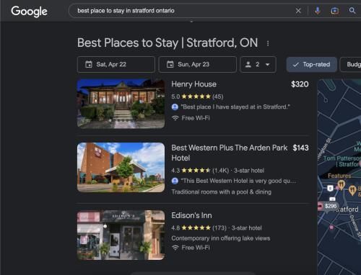Click the Henry House photo thumbnail
The width and height of the screenshot is (361, 275).
(121, 104)
